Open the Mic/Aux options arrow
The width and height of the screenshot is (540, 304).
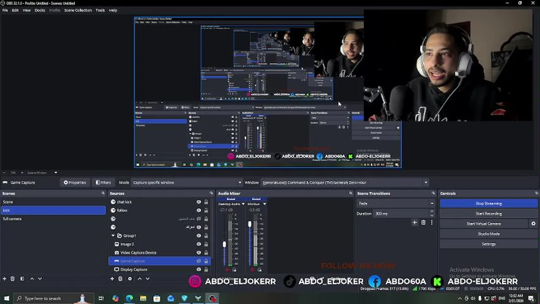coord(265,204)
